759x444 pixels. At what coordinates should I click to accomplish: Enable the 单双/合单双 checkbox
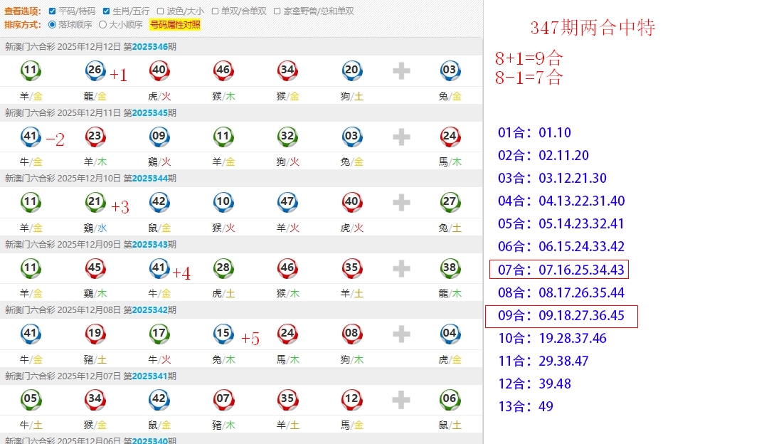(216, 11)
